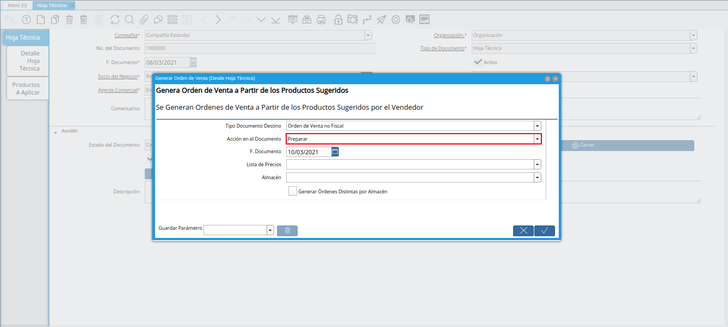Expand the Tipo Documento Destino dropdown

coord(537,126)
